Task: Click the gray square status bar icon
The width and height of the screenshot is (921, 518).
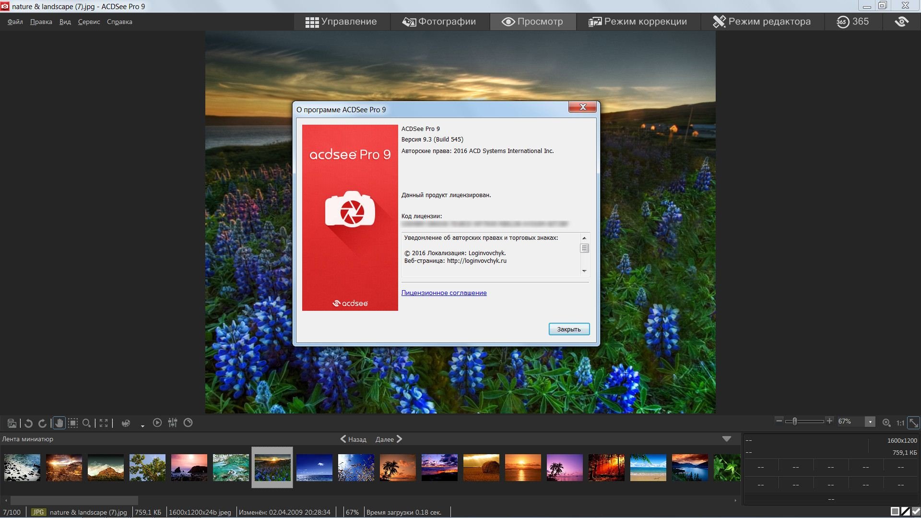Action: tap(895, 512)
